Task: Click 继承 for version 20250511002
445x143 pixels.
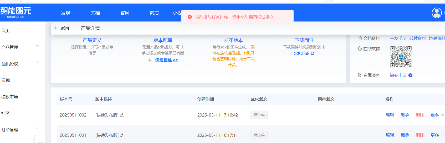Action: [x=405, y=115]
